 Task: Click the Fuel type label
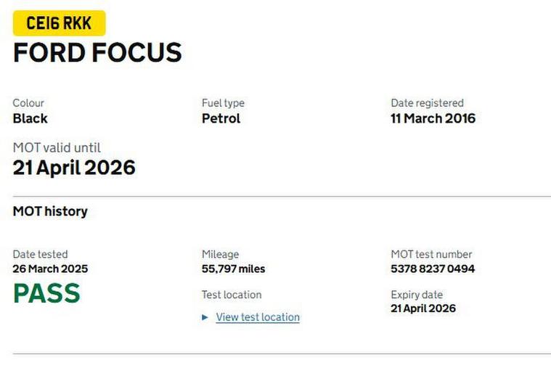223,103
